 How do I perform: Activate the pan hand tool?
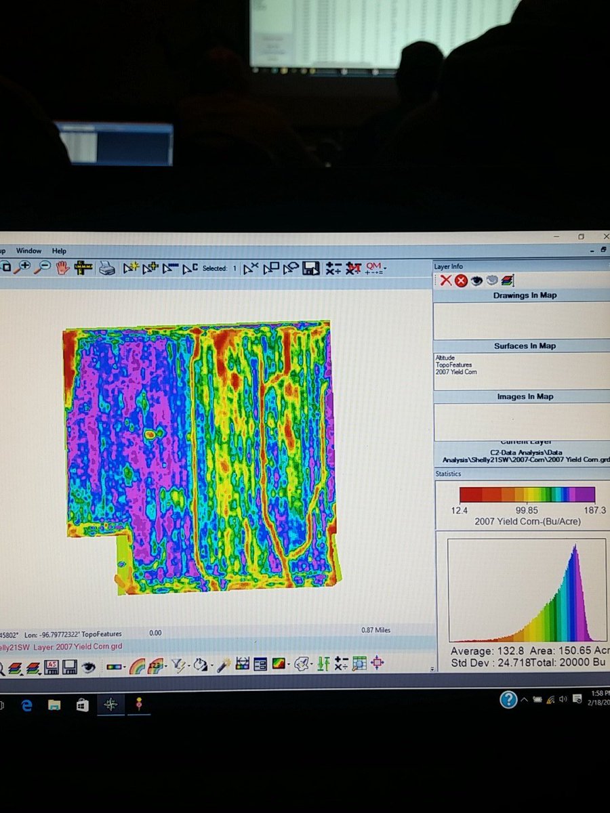pyautogui.click(x=63, y=268)
